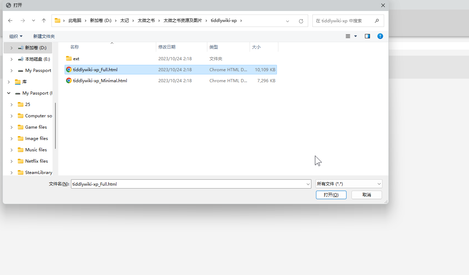Click address bar folder icon
The height and width of the screenshot is (275, 469).
pyautogui.click(x=57, y=21)
